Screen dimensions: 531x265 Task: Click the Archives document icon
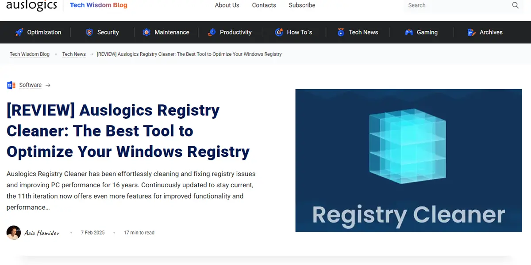(x=470, y=32)
